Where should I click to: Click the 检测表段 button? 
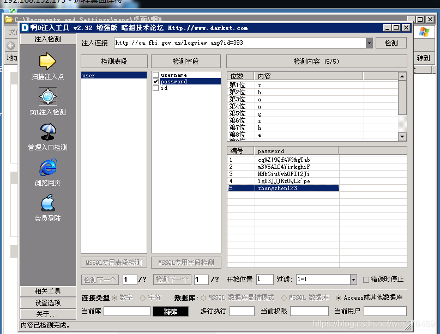pyautogui.click(x=114, y=62)
